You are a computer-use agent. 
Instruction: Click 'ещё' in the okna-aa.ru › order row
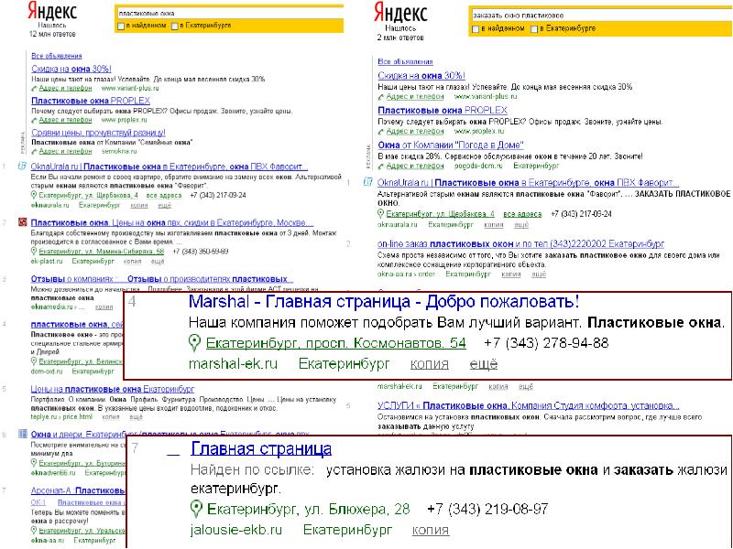click(x=539, y=274)
